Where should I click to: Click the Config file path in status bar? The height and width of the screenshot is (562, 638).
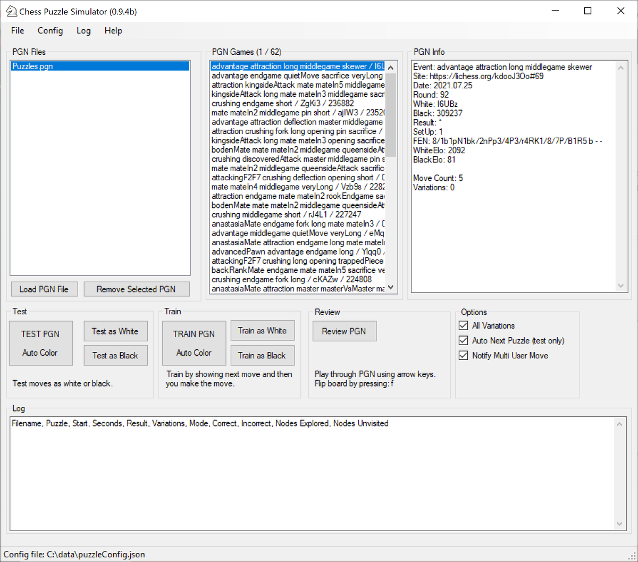(74, 555)
